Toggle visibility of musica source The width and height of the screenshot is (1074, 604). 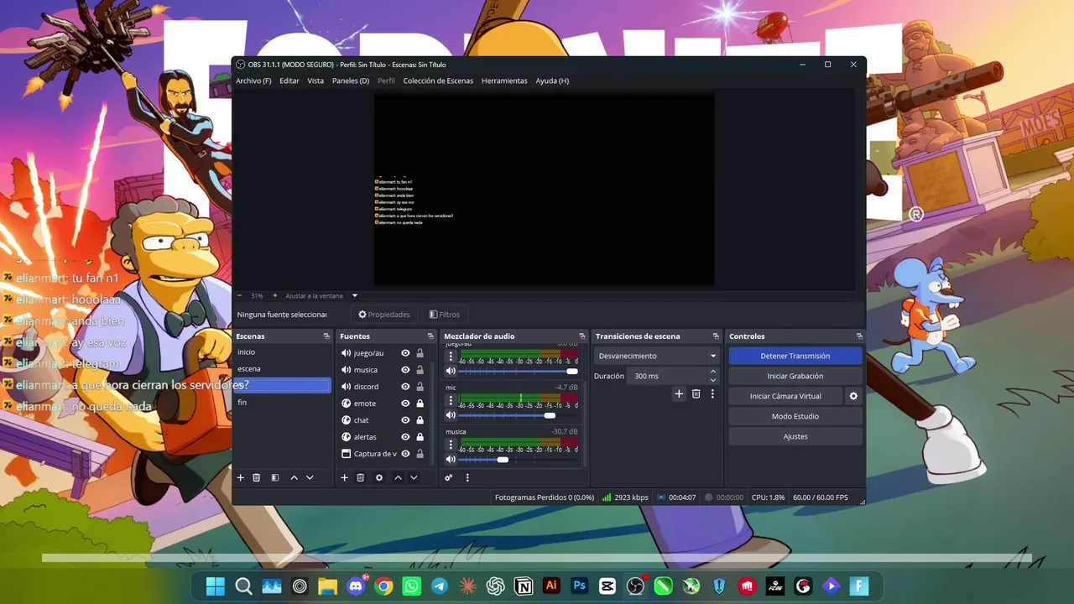(x=405, y=370)
